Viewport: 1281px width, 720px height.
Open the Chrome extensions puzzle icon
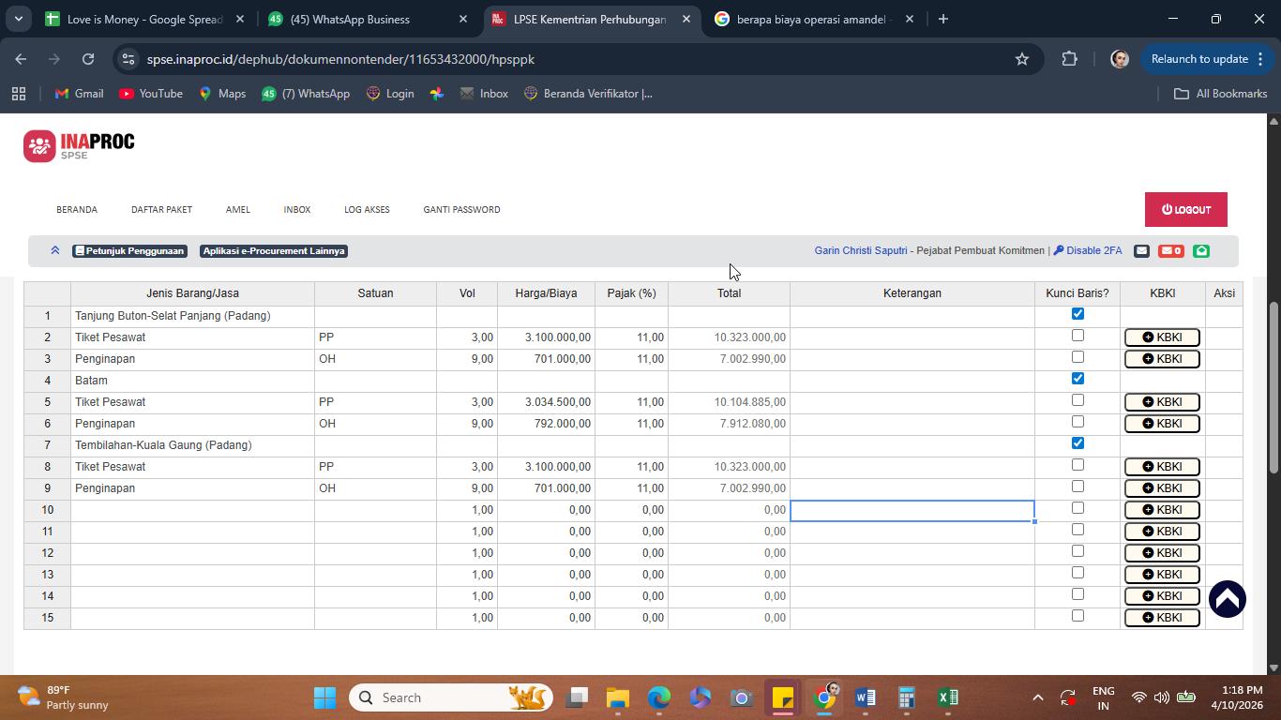coord(1070,59)
